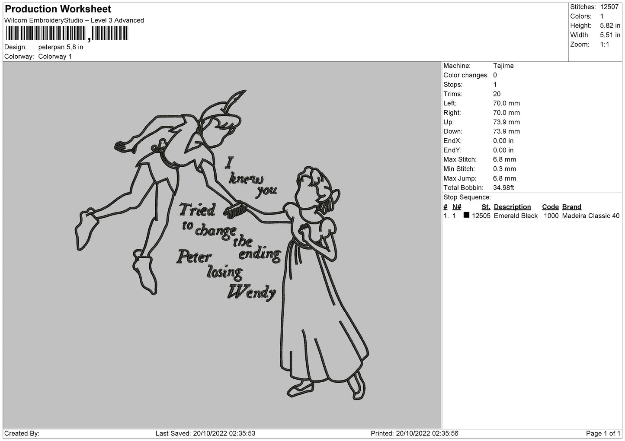Click the Total Bobbin value 34.98ft
Screen dimensions: 625x441
(503, 188)
